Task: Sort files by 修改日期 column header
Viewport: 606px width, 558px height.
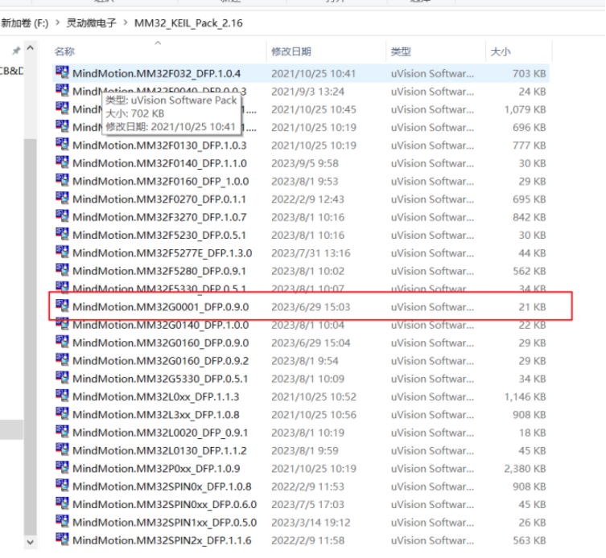Action: [291, 51]
